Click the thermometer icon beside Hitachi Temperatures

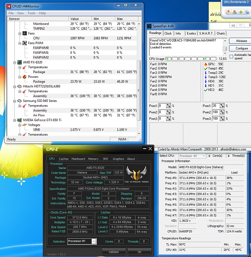pyautogui.click(x=25, y=91)
